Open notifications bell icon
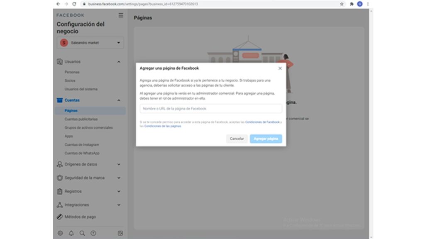The width and height of the screenshot is (425, 239). pos(71,233)
